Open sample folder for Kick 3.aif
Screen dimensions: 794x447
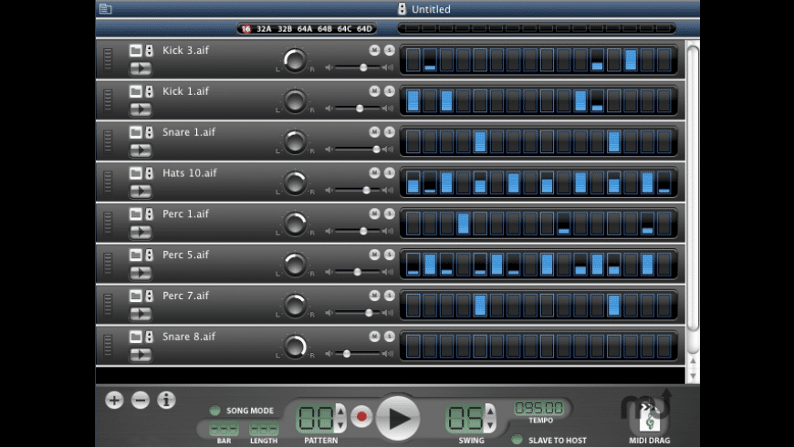coord(135,50)
